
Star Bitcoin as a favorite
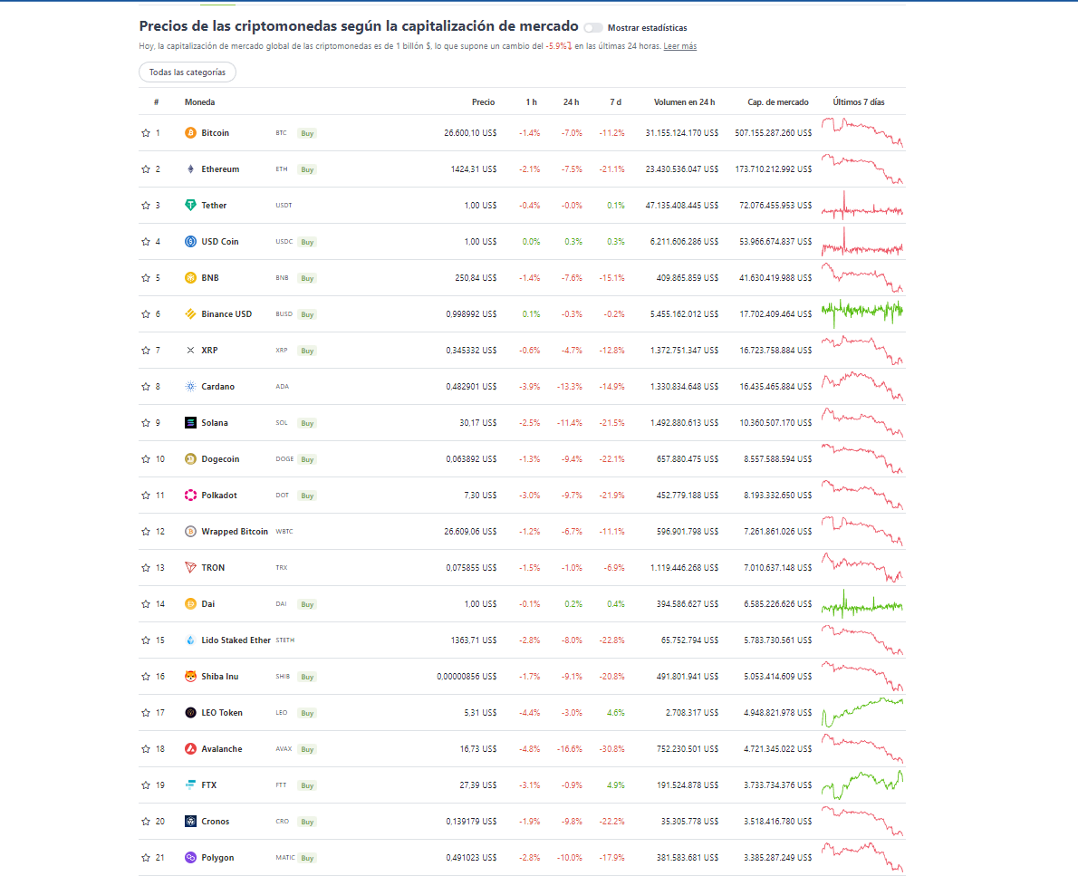146,132
